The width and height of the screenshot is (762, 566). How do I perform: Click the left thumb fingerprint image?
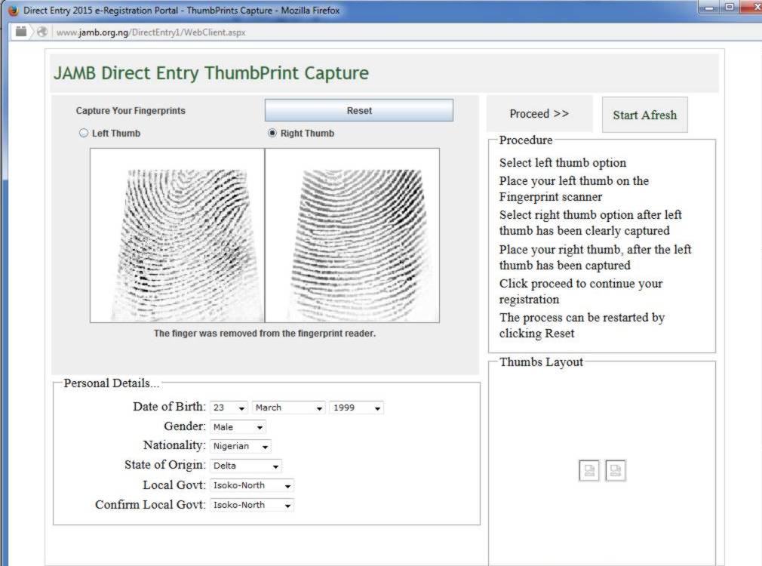pyautogui.click(x=177, y=235)
